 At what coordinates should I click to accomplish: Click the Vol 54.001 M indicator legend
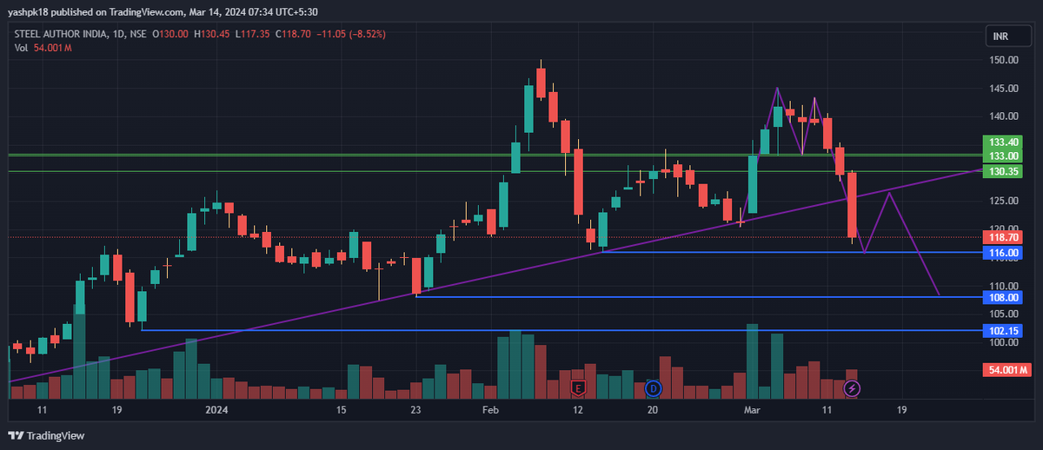click(x=43, y=48)
